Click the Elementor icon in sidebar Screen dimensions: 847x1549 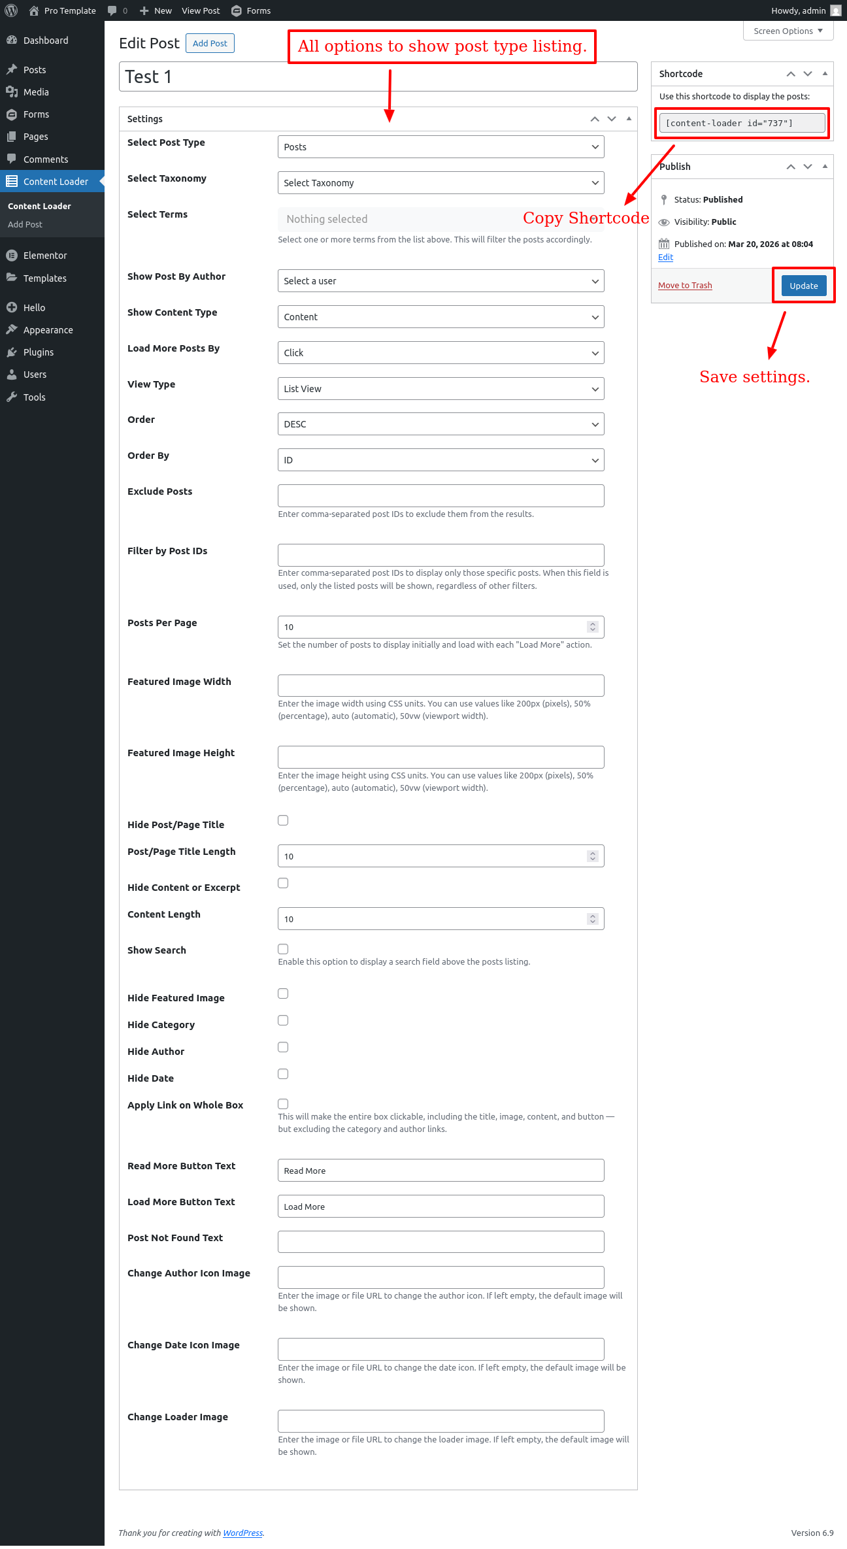click(x=12, y=256)
